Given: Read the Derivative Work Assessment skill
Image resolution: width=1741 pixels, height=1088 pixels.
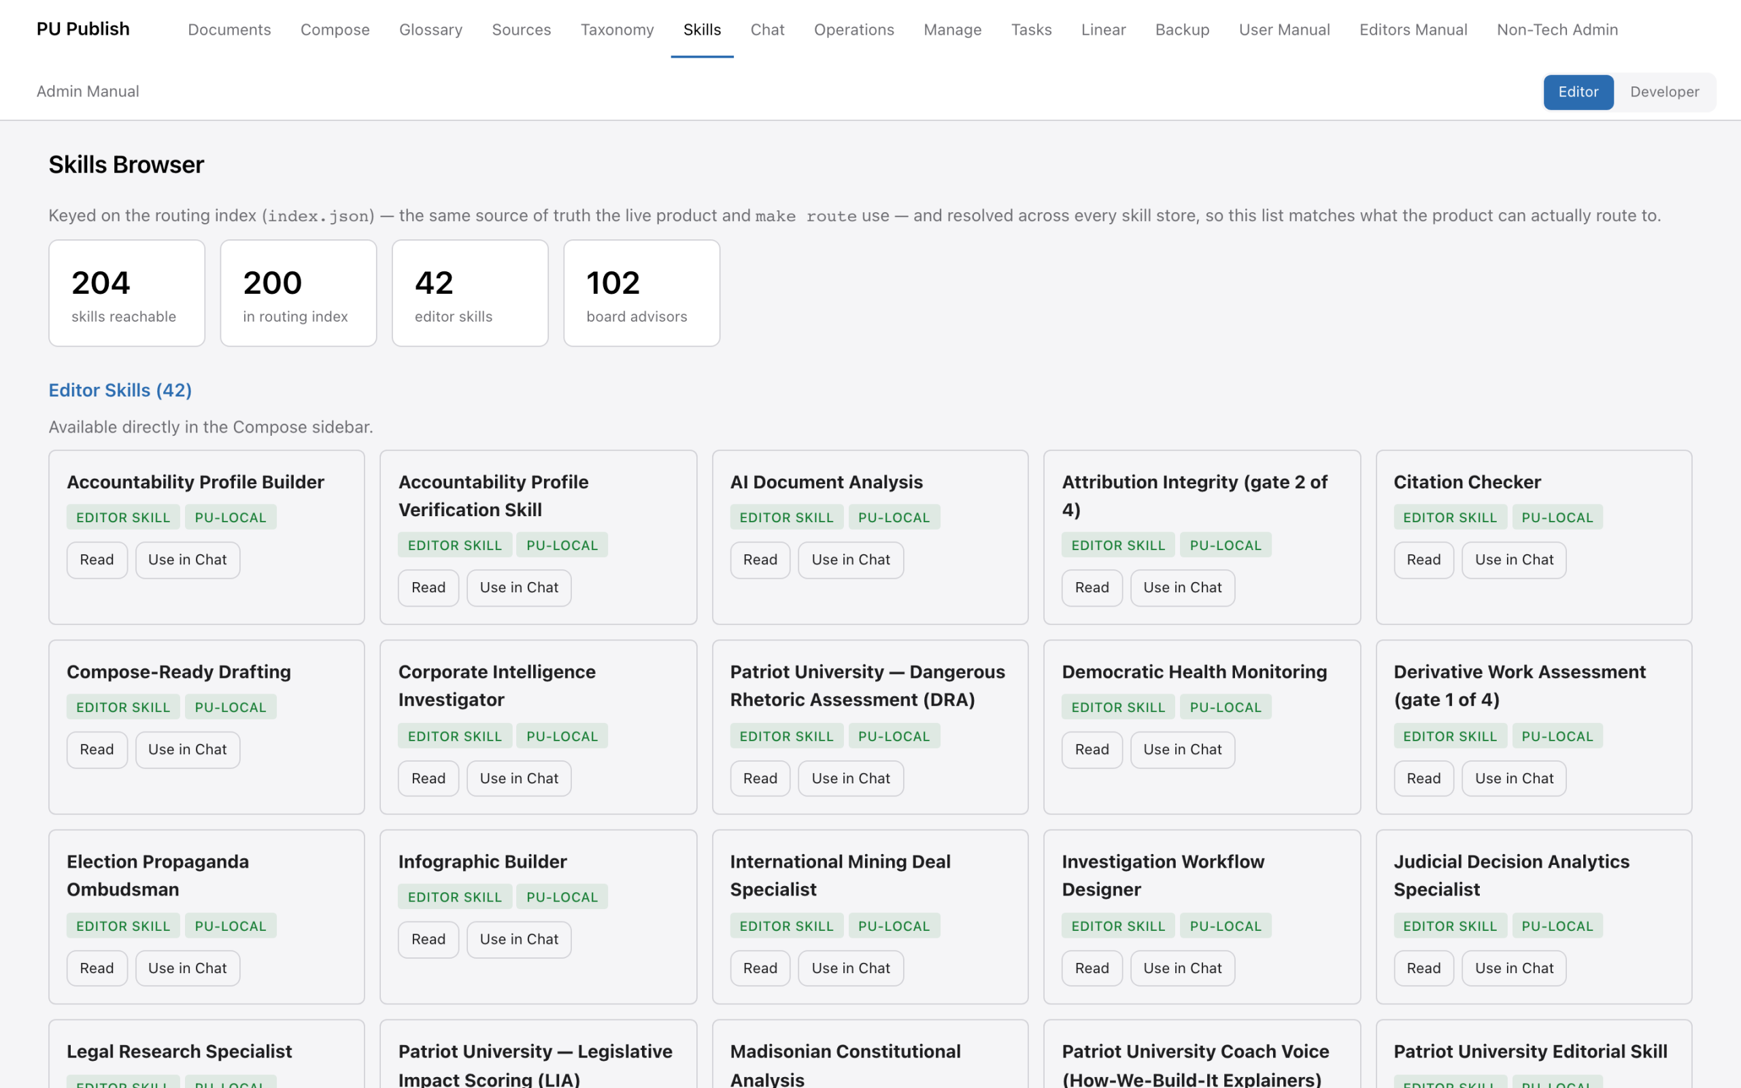Looking at the screenshot, I should tap(1423, 779).
